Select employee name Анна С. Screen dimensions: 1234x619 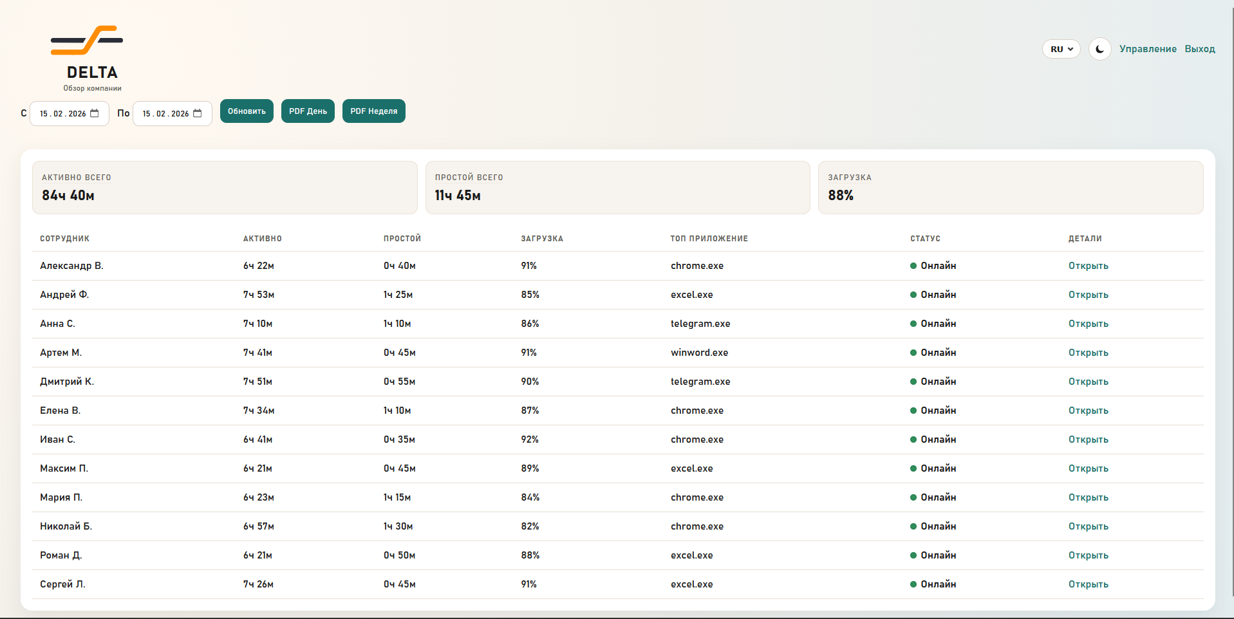(x=57, y=324)
